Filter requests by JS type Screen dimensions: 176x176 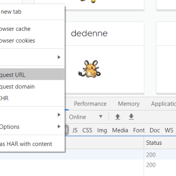pos(75,130)
